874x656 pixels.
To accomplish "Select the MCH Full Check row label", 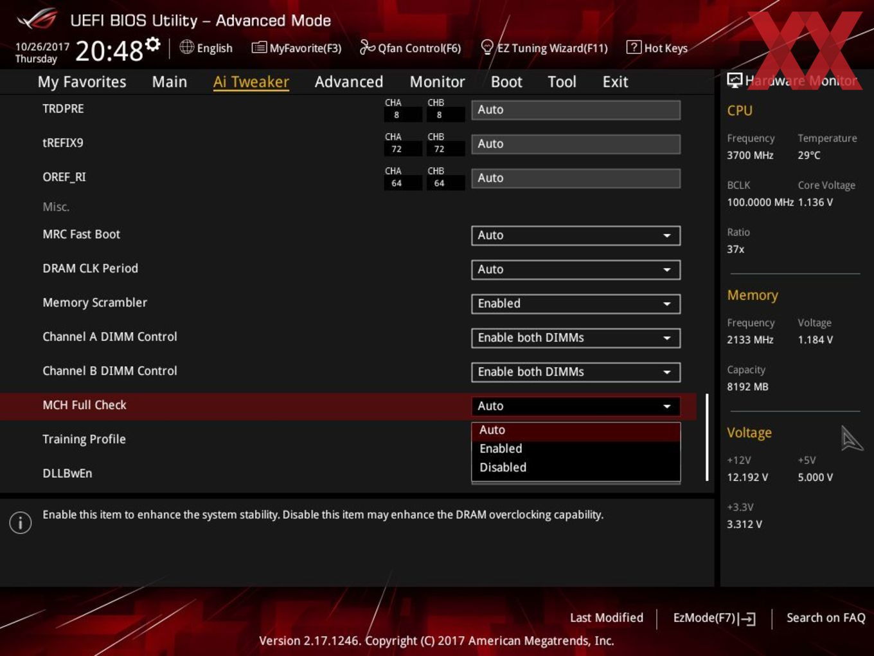I will (84, 405).
